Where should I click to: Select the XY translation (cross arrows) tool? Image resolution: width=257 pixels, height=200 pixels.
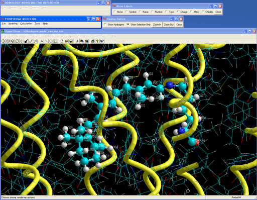[x=22, y=41]
